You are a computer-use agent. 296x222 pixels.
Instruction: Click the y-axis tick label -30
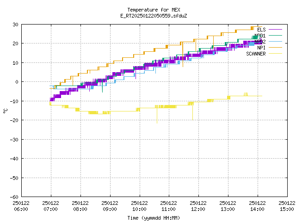(x=14, y=140)
